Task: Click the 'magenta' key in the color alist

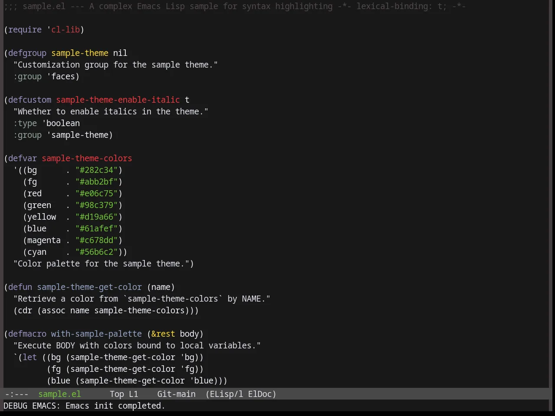Action: (x=44, y=240)
